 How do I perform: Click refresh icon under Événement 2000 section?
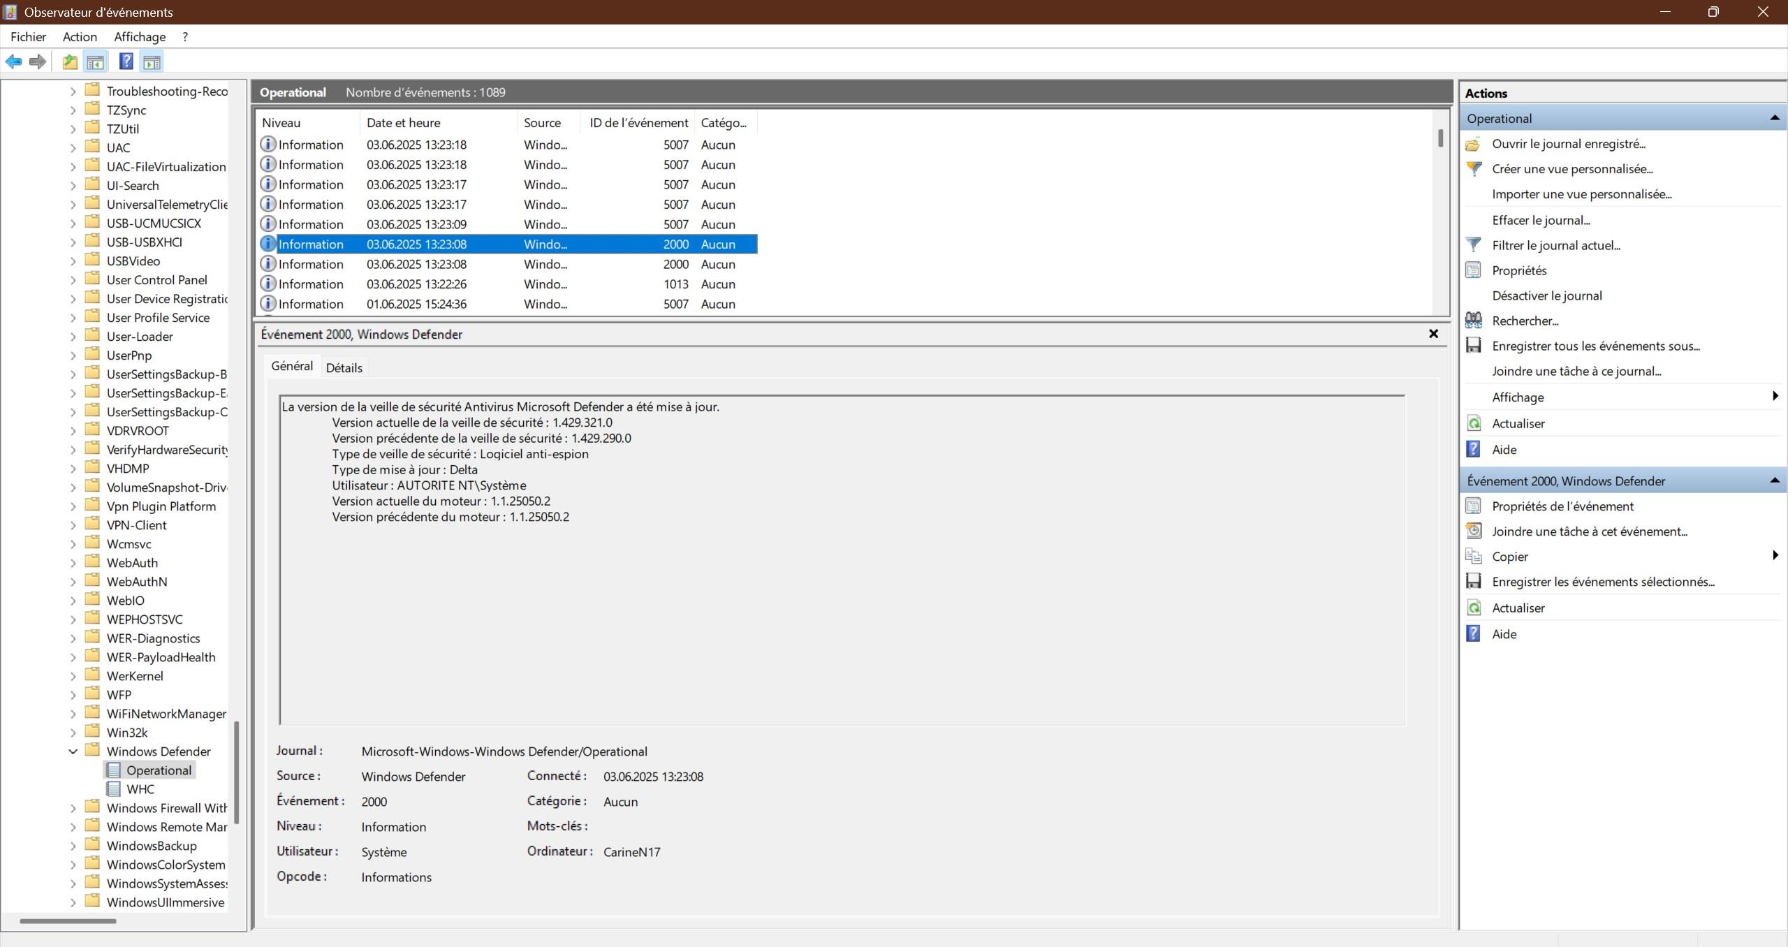(1473, 608)
